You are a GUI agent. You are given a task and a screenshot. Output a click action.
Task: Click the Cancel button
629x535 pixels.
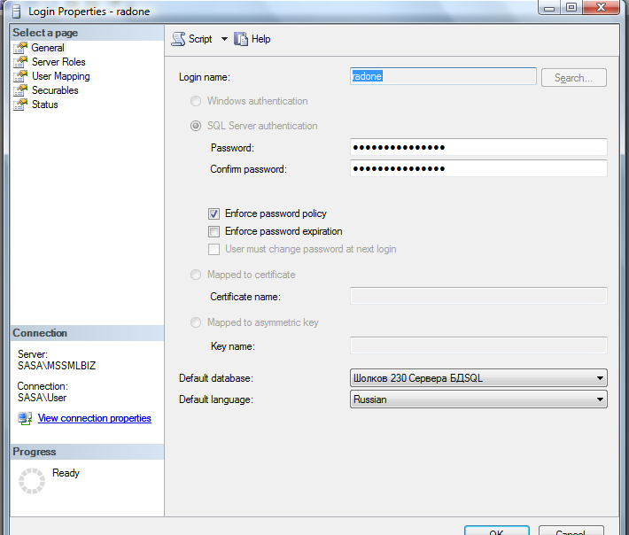[571, 531]
